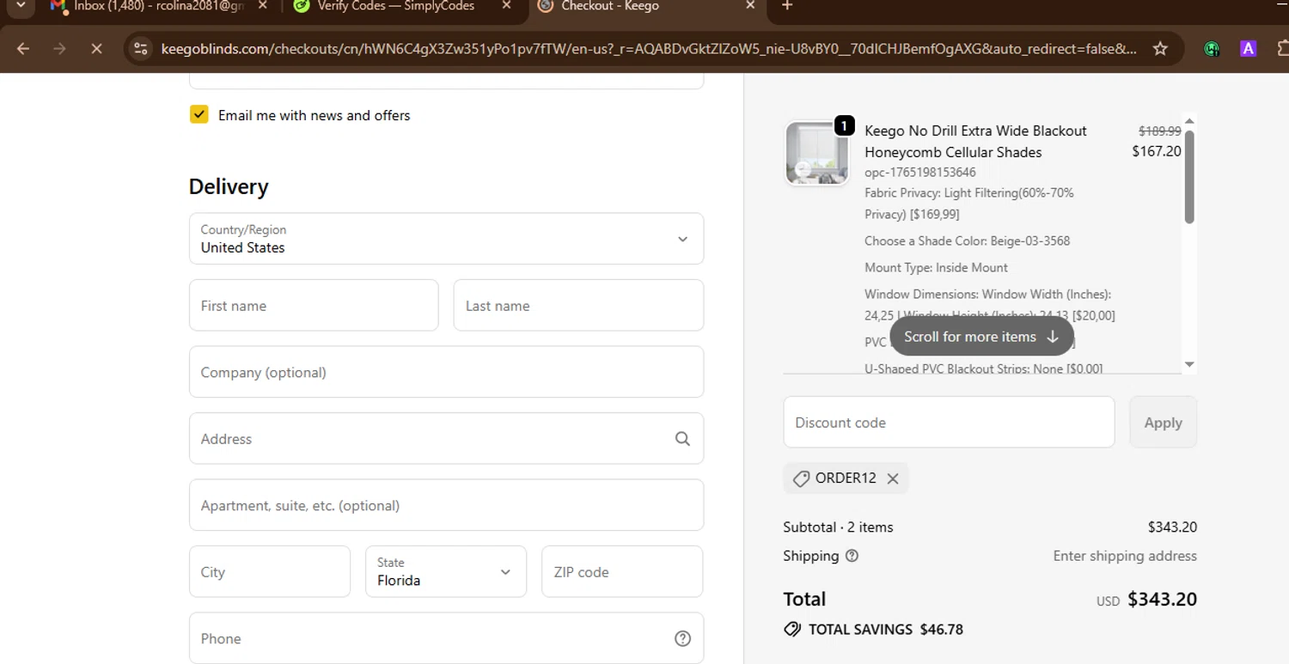This screenshot has height=664, width=1289.
Task: Bookmark this page with the star icon
Action: pyautogui.click(x=1160, y=49)
